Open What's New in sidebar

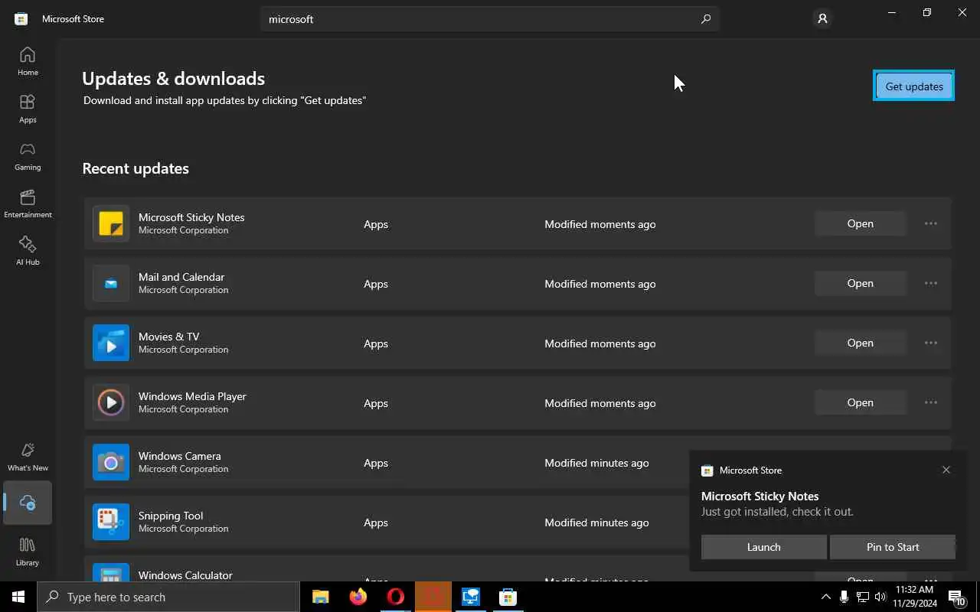[28, 457]
